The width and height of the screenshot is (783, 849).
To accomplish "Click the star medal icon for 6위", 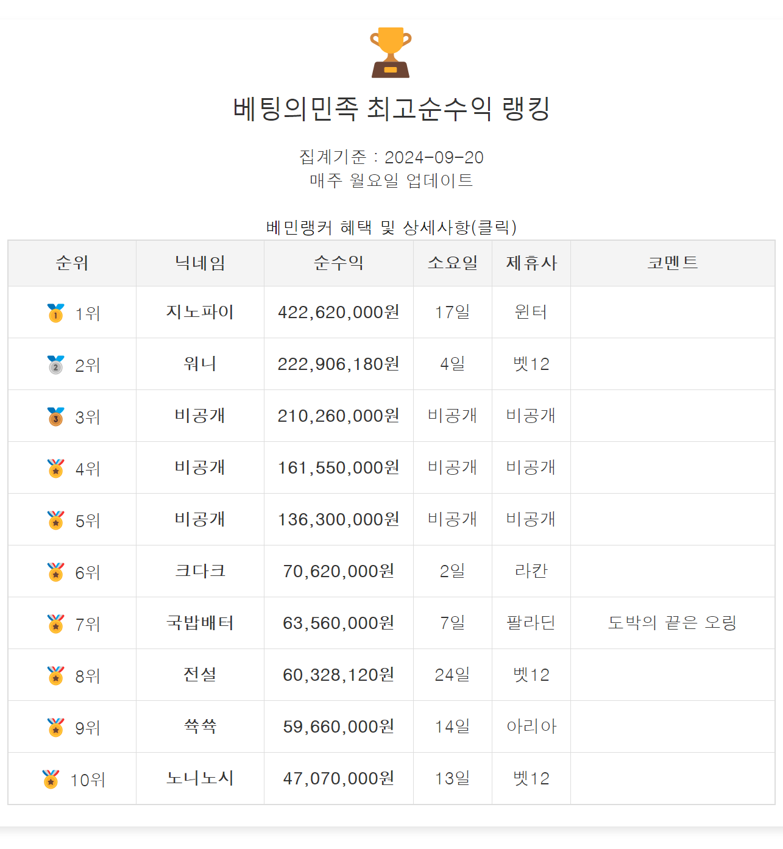I will pyautogui.click(x=55, y=572).
